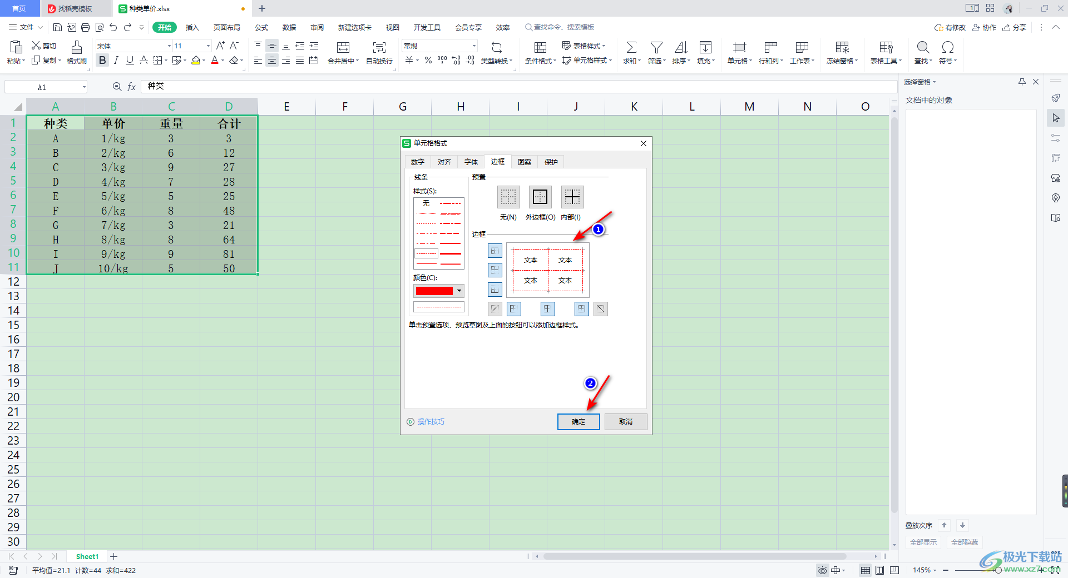This screenshot has height=578, width=1068.
Task: Toggle Underline formatting button
Action: [130, 60]
